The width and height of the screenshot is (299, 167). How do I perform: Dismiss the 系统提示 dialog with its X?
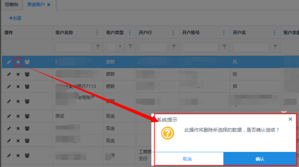click(290, 119)
